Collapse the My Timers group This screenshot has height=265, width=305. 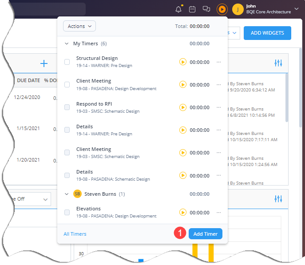[67, 44]
